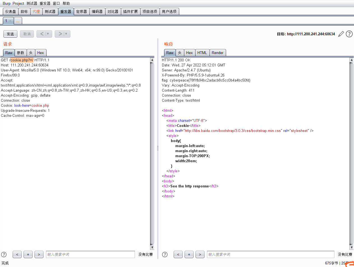This screenshot has width=354, height=267.
Task: Open the Project menu
Action: click(x=18, y=3)
